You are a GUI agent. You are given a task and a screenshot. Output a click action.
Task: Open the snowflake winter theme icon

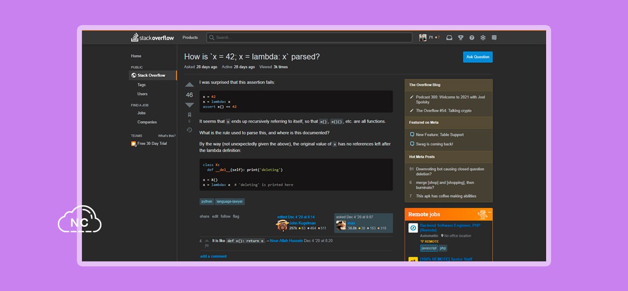point(483,38)
